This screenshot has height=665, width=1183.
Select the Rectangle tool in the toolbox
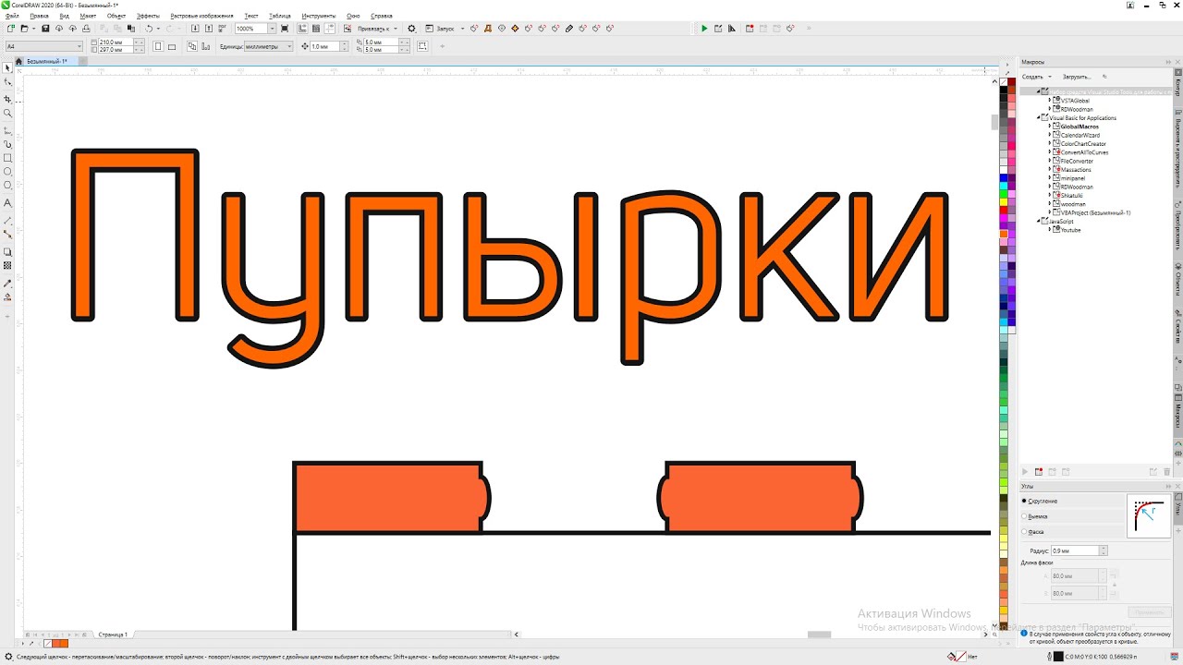pos(8,158)
